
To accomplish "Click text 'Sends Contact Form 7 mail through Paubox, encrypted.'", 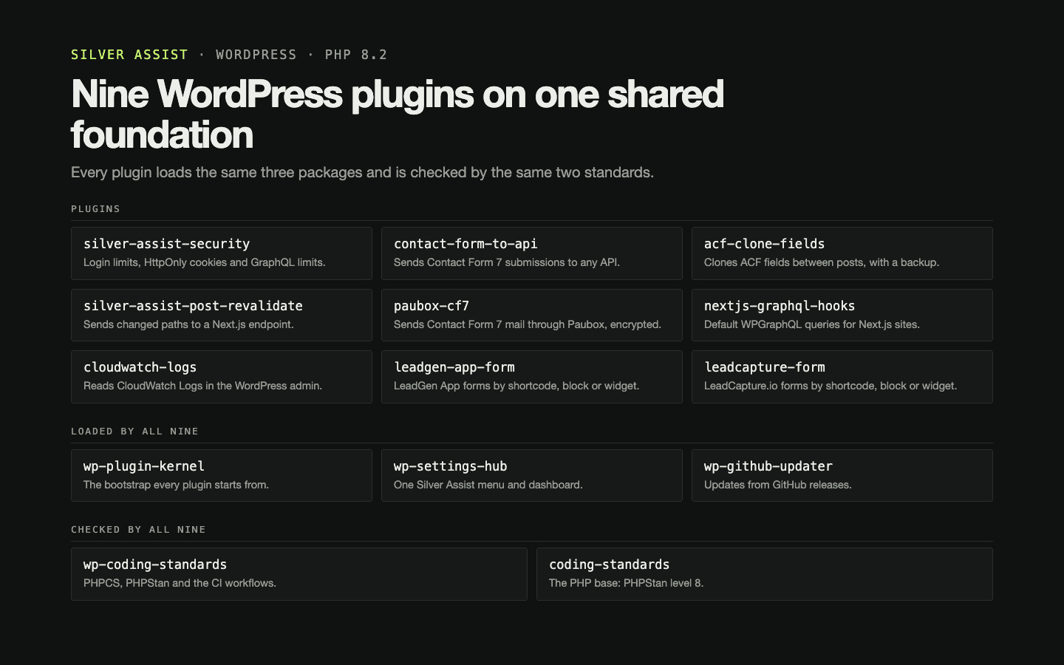I will point(528,324).
